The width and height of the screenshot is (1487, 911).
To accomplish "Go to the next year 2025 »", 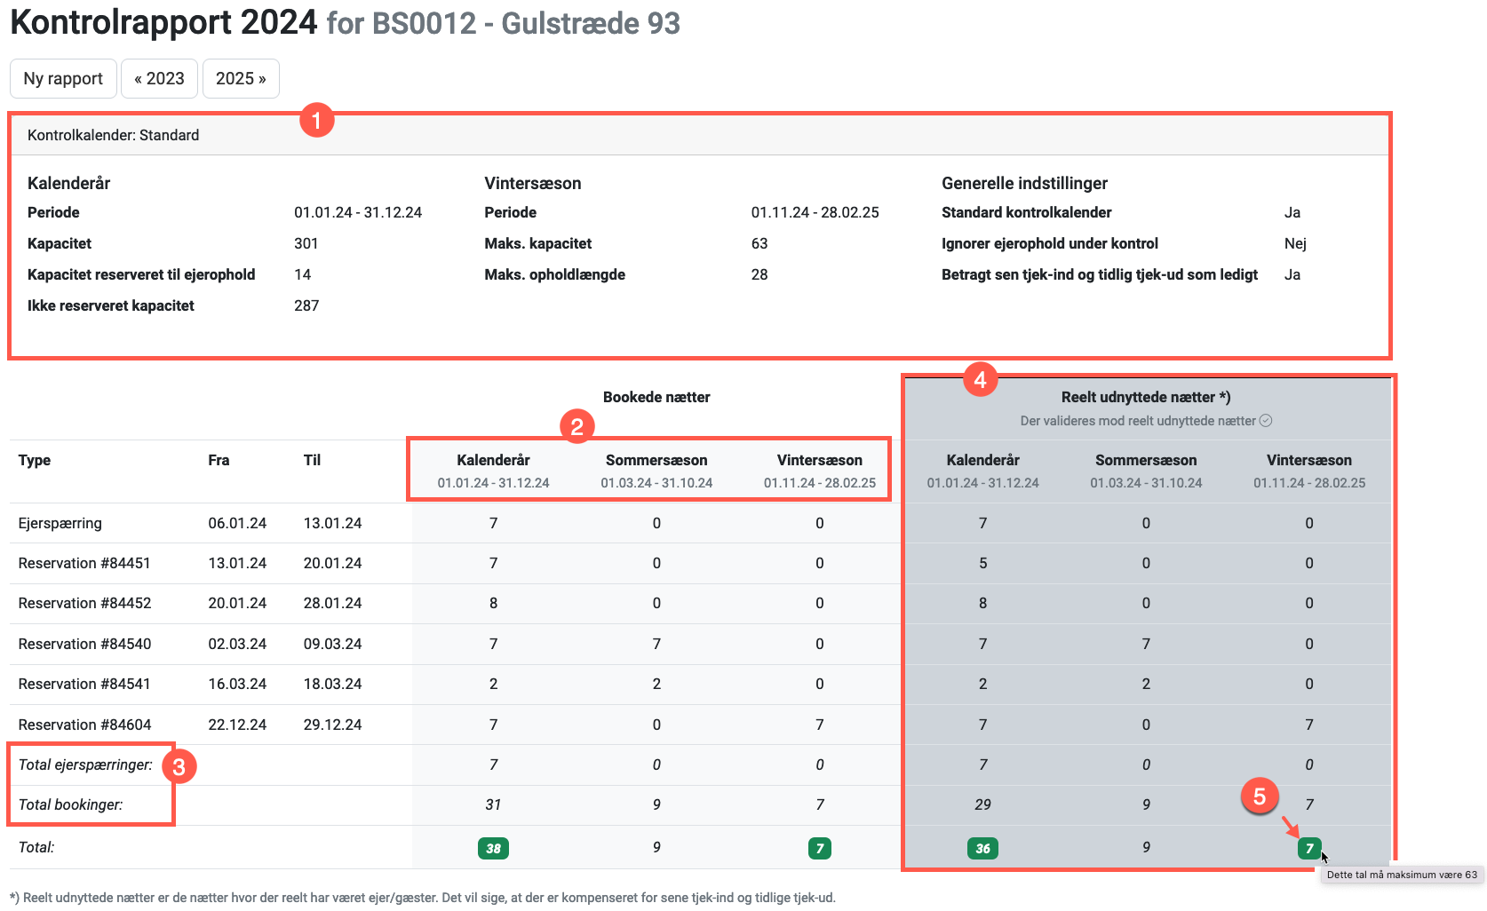I will point(241,78).
